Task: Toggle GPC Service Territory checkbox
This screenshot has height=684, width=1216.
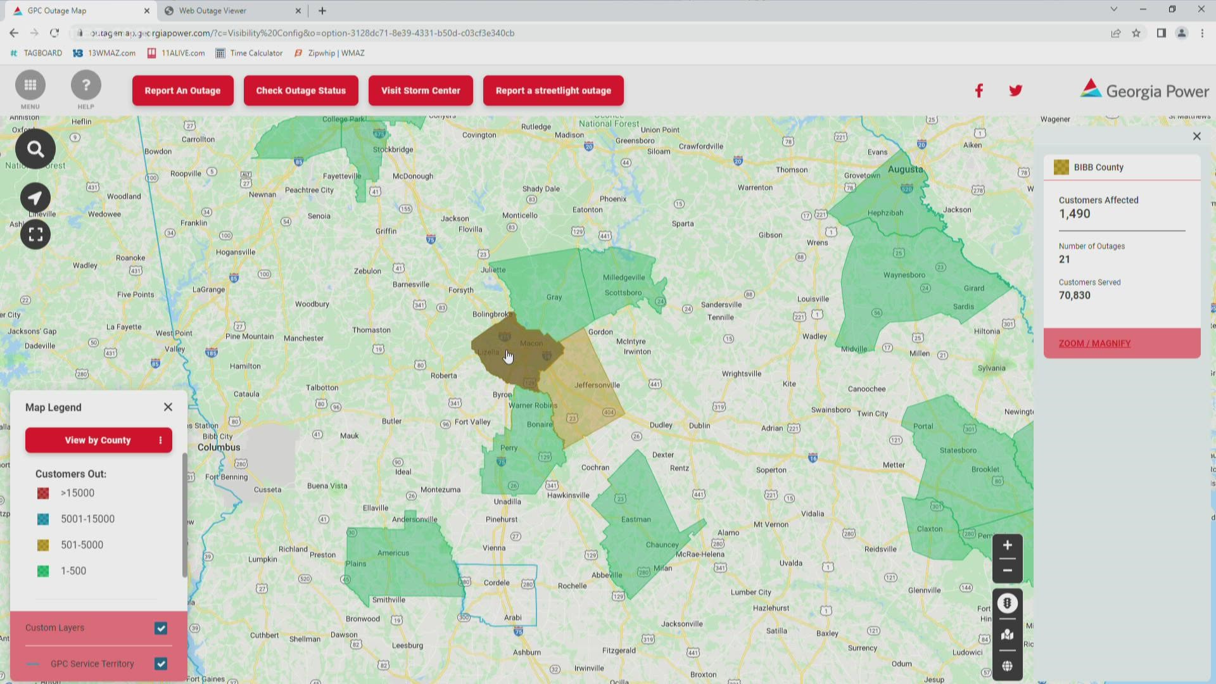Action: (161, 664)
